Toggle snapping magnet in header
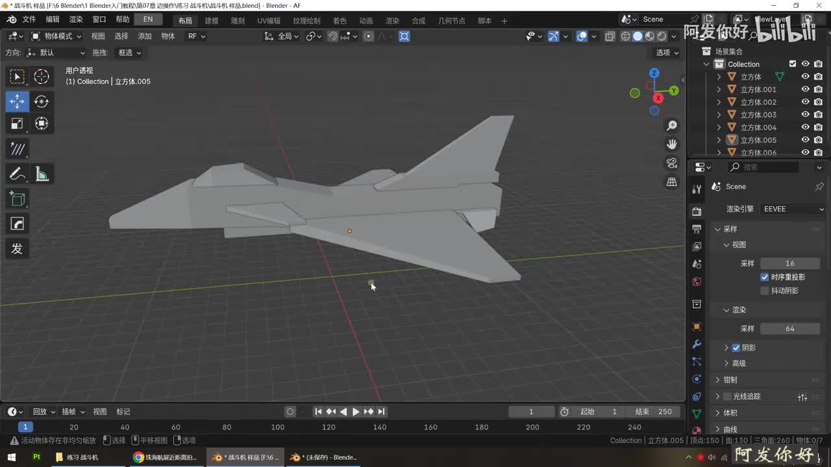 click(x=332, y=36)
